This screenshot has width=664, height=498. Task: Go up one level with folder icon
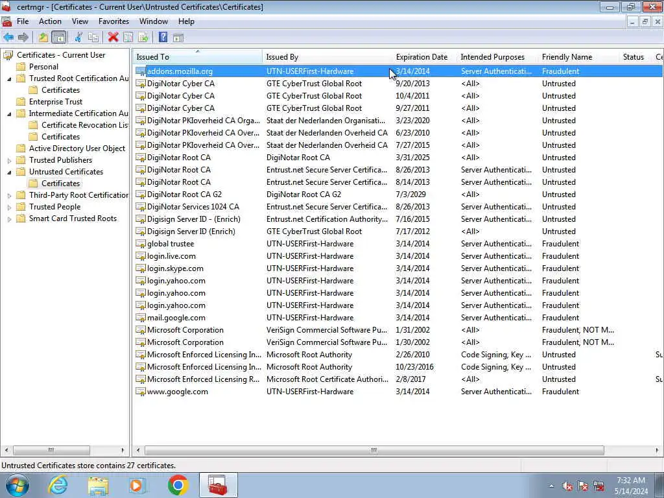(x=43, y=37)
